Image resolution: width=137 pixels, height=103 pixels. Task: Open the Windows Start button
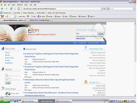pyautogui.click(x=5, y=101)
